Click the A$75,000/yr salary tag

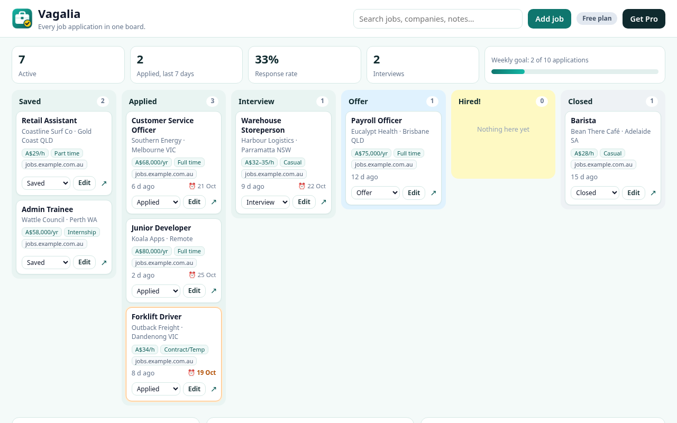pyautogui.click(x=371, y=153)
